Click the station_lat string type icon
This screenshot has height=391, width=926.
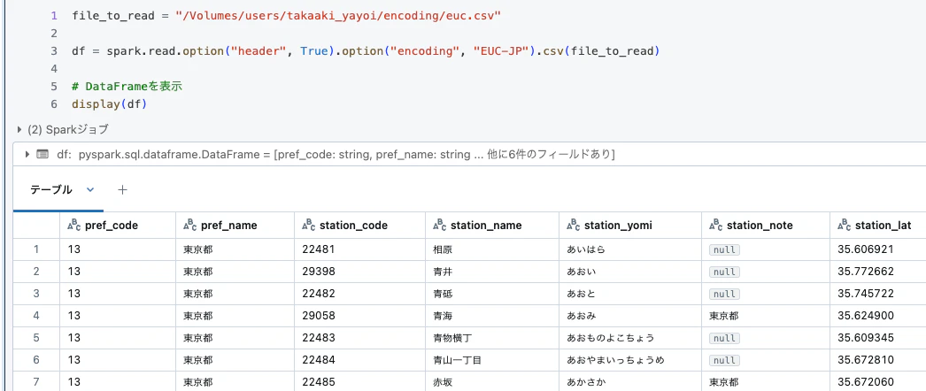click(x=844, y=225)
